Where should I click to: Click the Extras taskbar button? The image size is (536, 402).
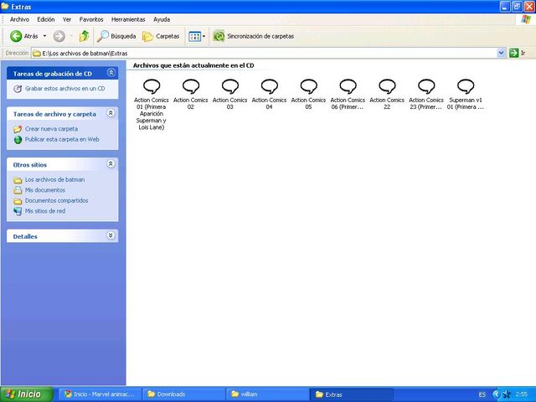click(x=351, y=394)
